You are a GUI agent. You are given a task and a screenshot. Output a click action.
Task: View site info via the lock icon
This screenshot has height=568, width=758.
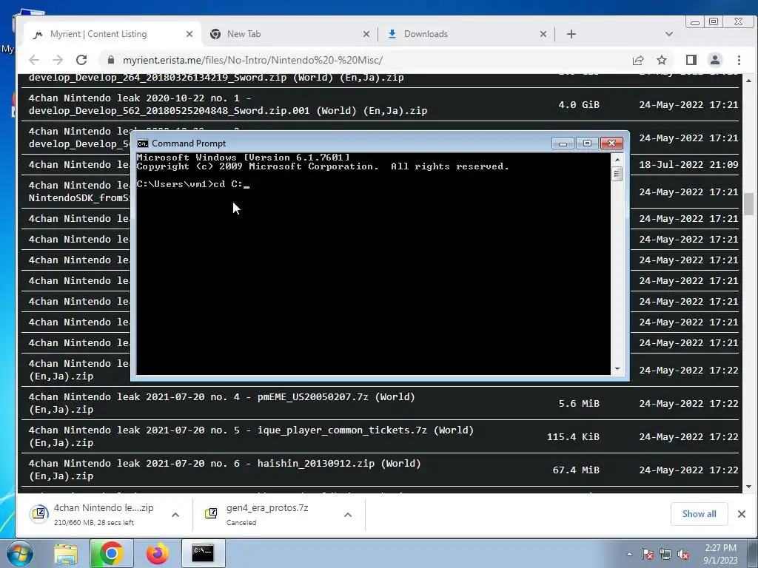pyautogui.click(x=111, y=60)
